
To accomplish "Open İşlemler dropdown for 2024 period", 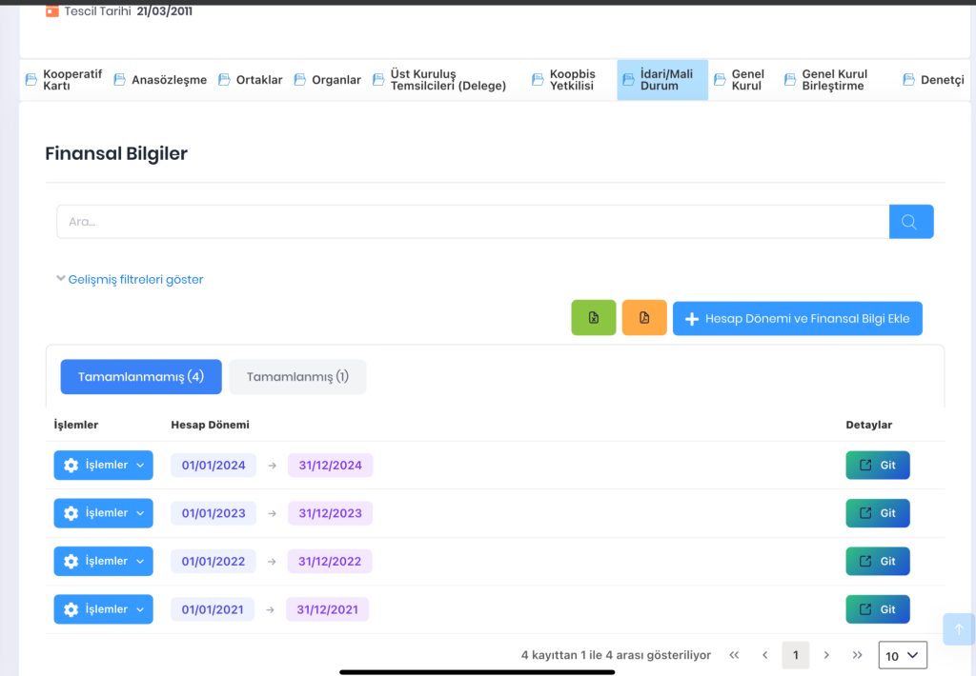I will coord(103,466).
